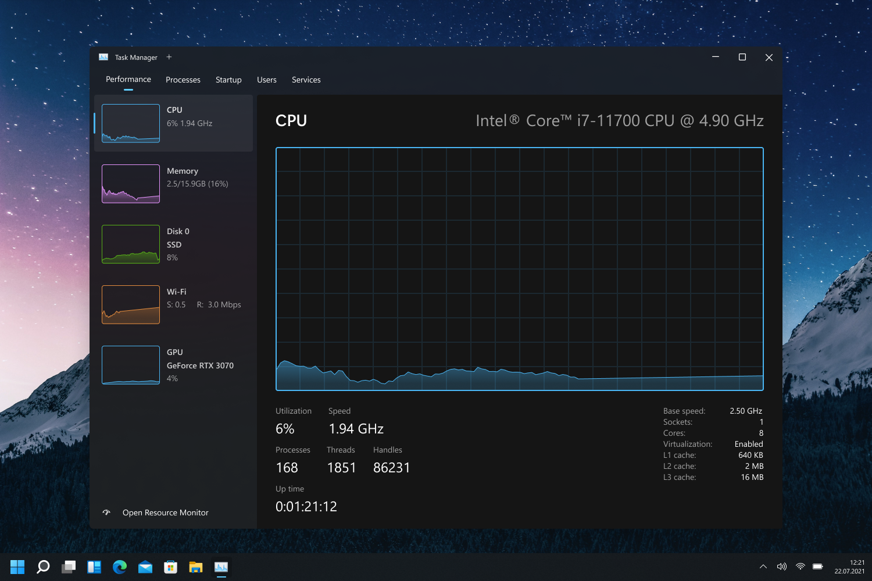
Task: Open Microsoft Store from the taskbar
Action: tap(170, 566)
